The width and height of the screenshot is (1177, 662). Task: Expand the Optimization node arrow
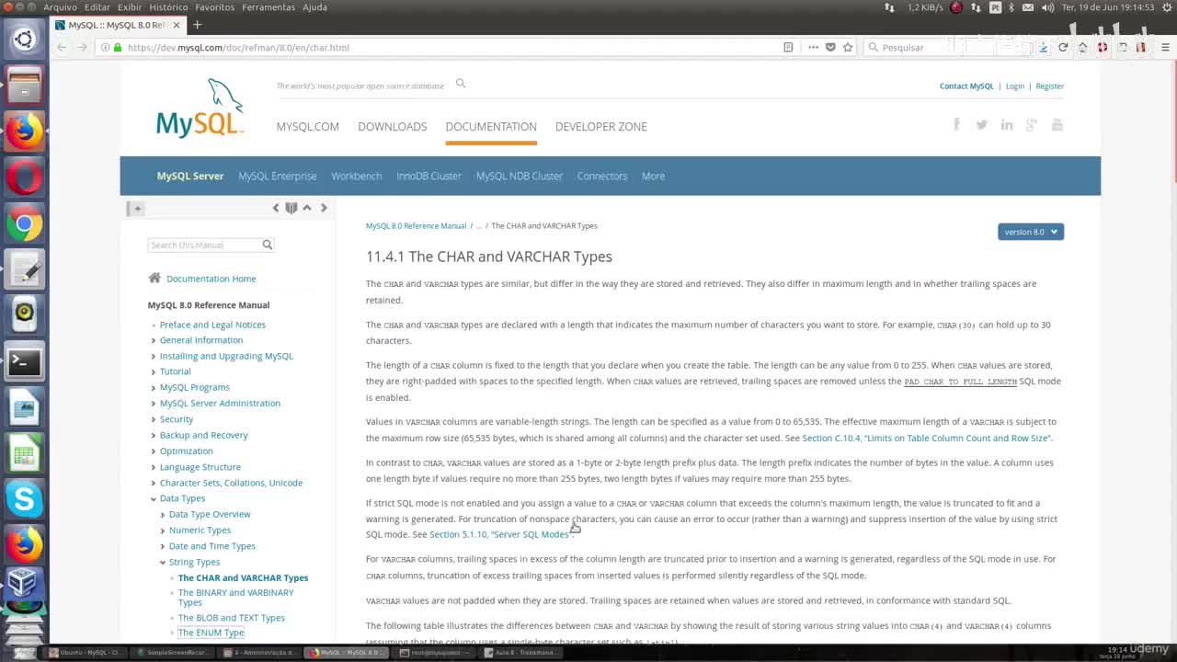pyautogui.click(x=154, y=451)
